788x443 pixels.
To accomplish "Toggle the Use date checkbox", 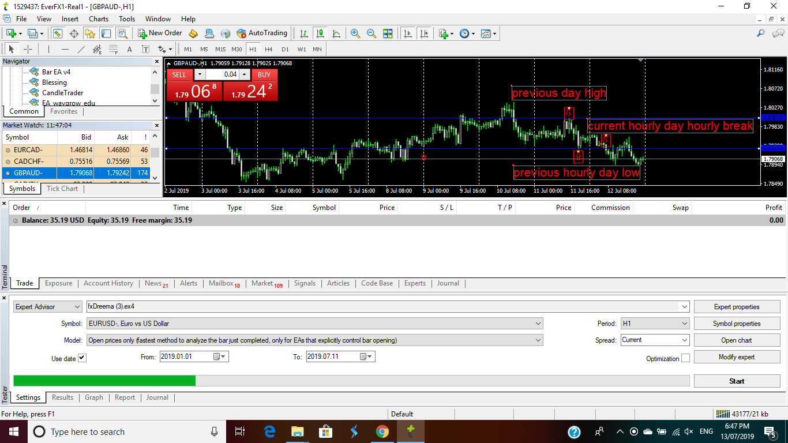I will pos(82,358).
